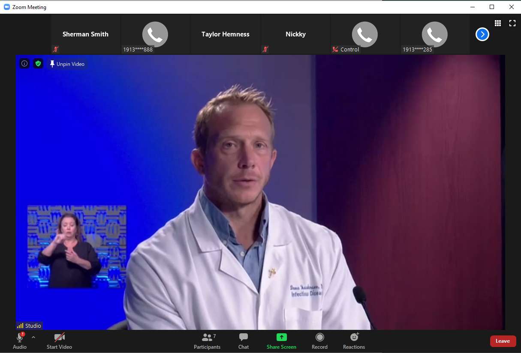521x353 pixels.
Task: Select Nickky participant tile
Action: [295, 34]
